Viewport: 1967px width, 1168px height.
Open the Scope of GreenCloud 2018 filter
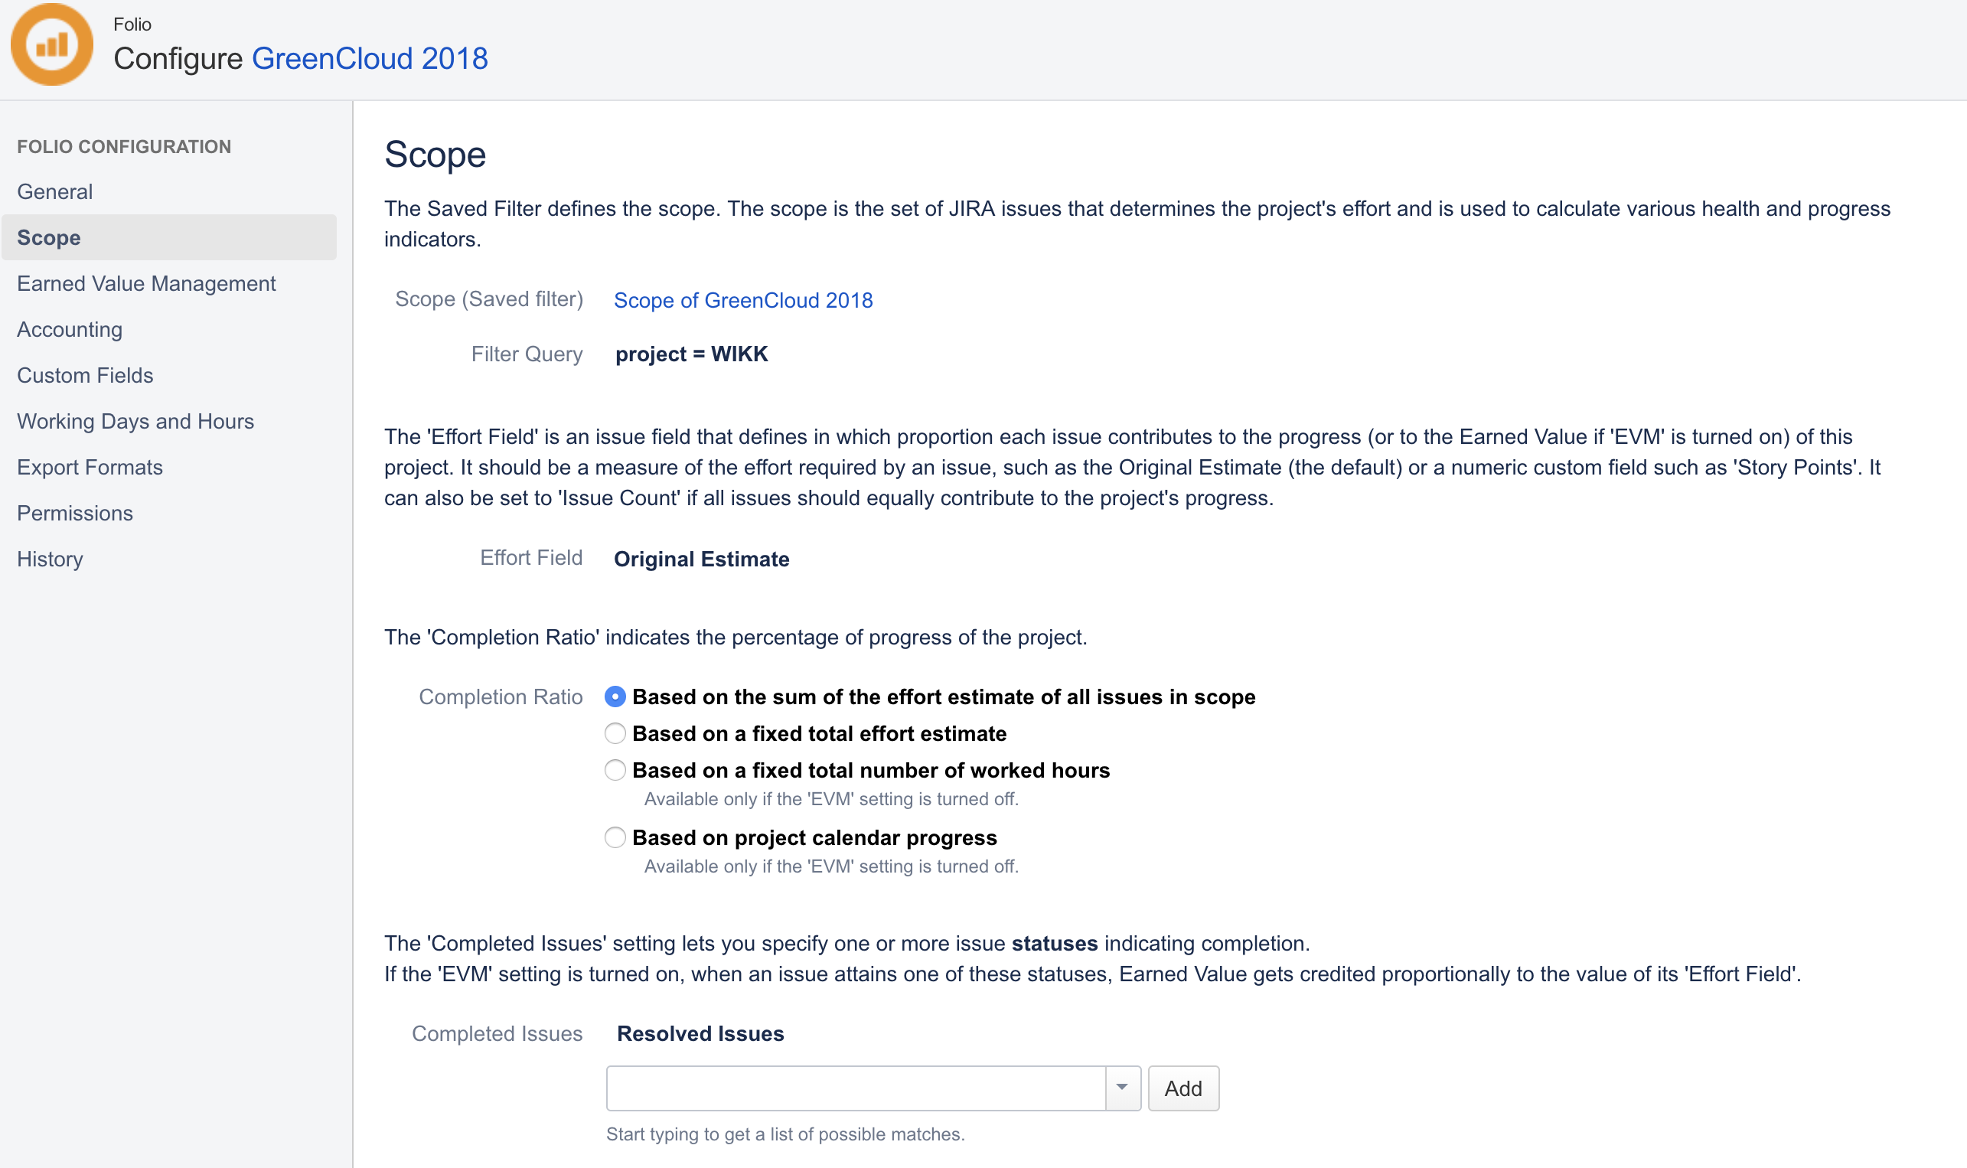pos(742,300)
